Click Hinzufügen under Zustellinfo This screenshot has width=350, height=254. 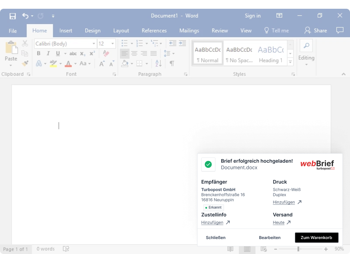point(215,223)
